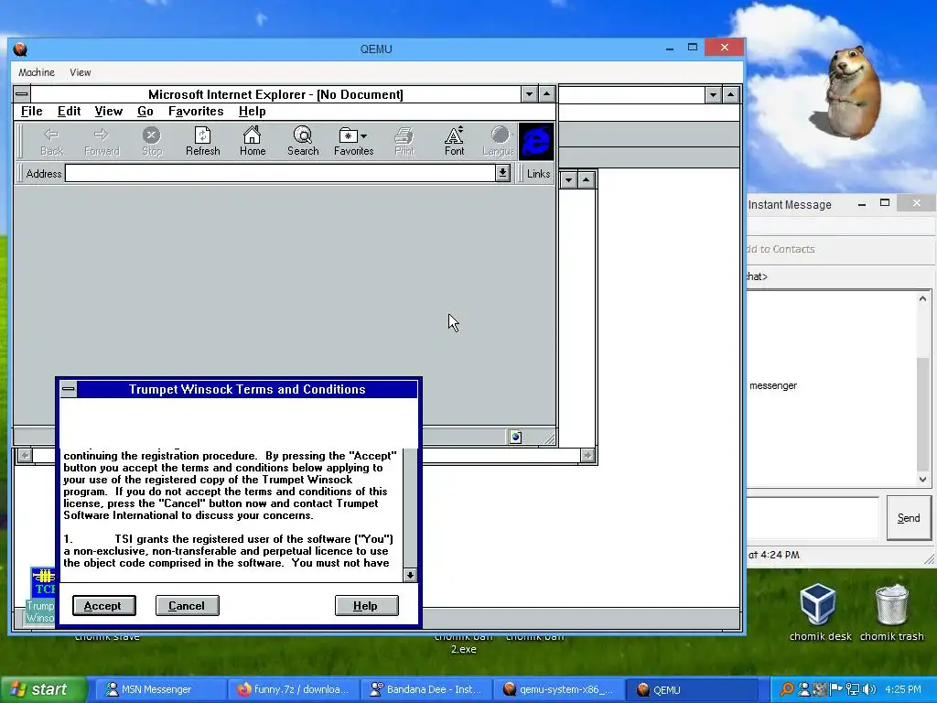Image resolution: width=937 pixels, height=703 pixels.
Task: Open Search via the magnifier icon
Action: click(x=303, y=141)
